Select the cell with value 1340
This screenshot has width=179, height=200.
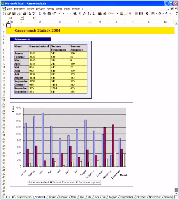coord(40,53)
